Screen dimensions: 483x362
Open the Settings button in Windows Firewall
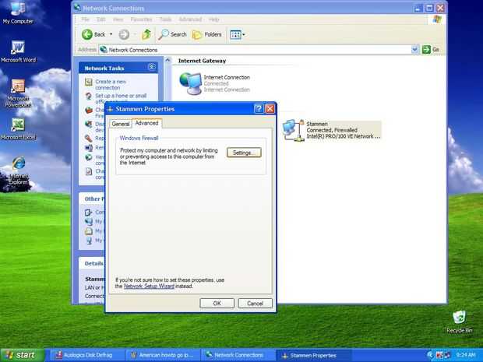click(x=244, y=153)
